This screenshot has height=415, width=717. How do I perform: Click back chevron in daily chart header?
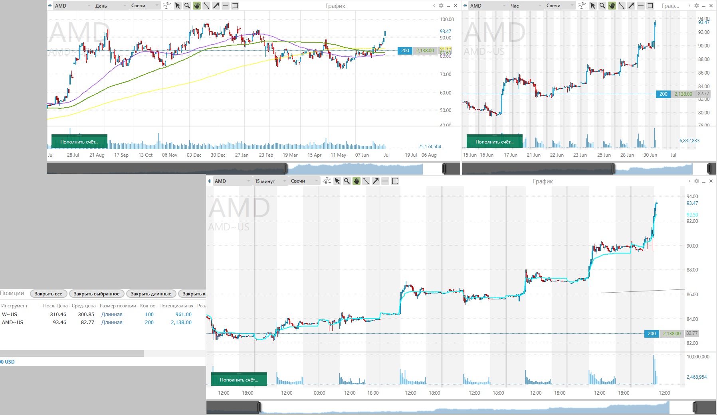[x=434, y=6]
